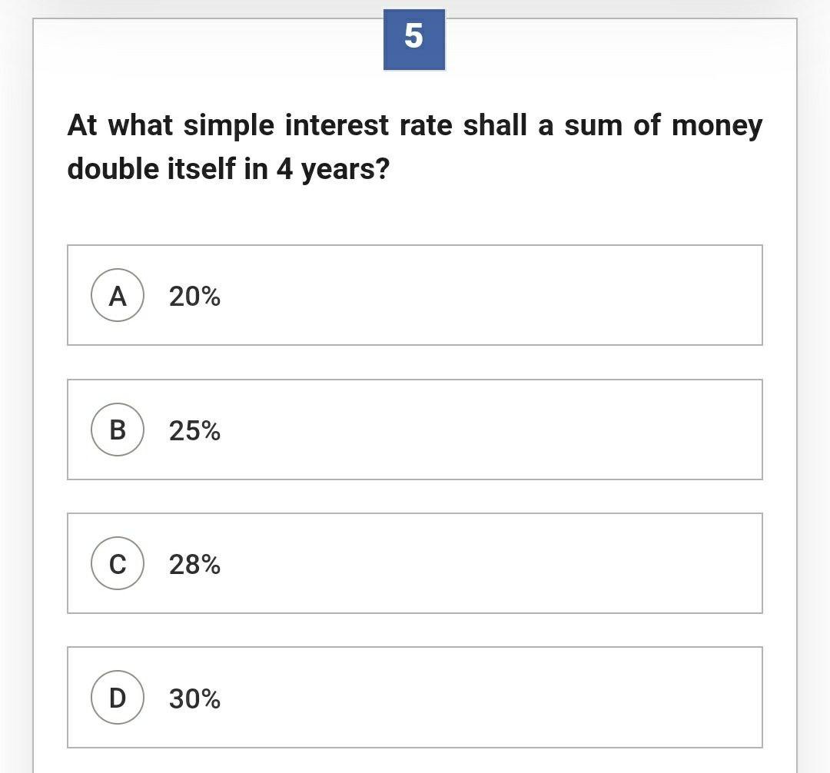Click the 25% label text
Viewport: 830px width, 773px height.
click(x=193, y=430)
